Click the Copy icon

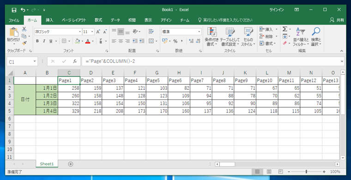[24, 36]
